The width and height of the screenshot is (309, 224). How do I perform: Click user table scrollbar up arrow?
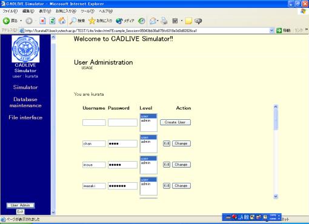tap(276, 107)
